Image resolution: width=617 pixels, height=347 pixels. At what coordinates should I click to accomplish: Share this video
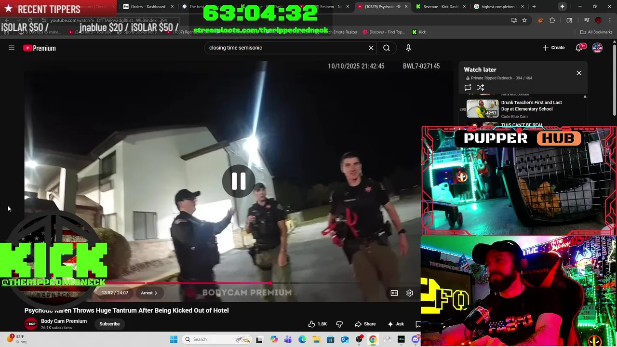[365, 324]
